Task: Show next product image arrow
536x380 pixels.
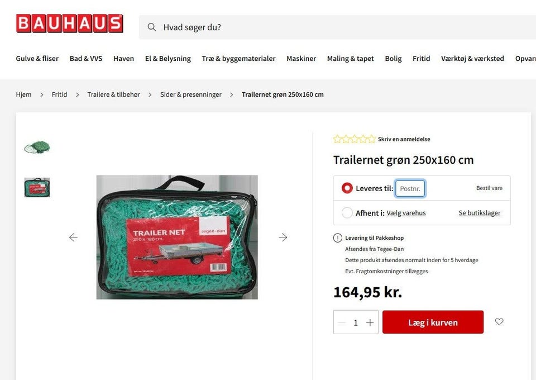Action: point(283,237)
